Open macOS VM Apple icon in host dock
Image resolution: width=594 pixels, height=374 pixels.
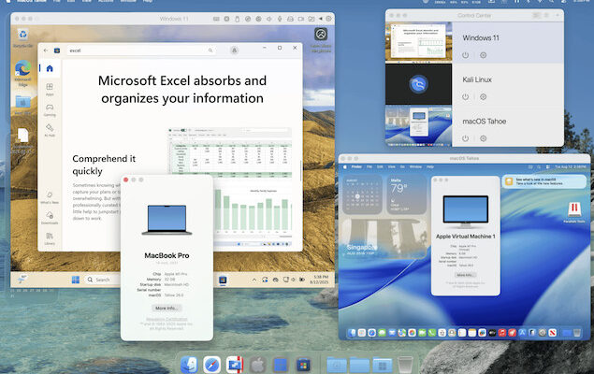coord(257,365)
